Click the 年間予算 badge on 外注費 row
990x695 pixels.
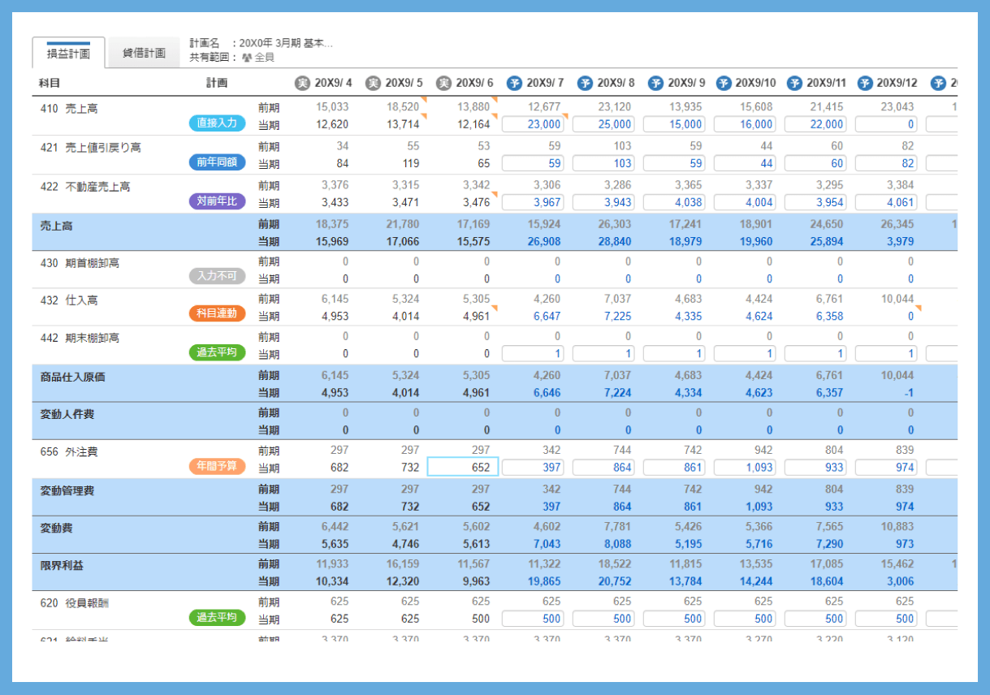[217, 465]
